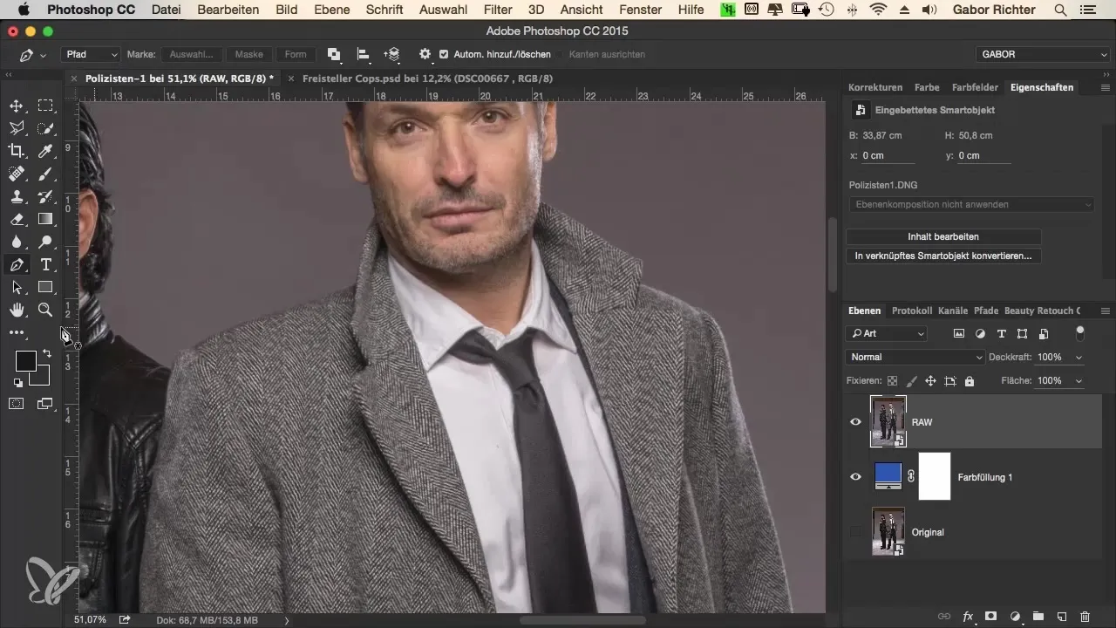Image resolution: width=1116 pixels, height=628 pixels.
Task: Open the GABOR workspace dropdown
Action: tap(1043, 54)
